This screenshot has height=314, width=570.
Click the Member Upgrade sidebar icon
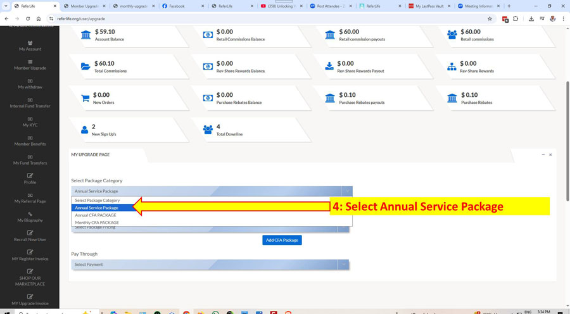click(30, 62)
